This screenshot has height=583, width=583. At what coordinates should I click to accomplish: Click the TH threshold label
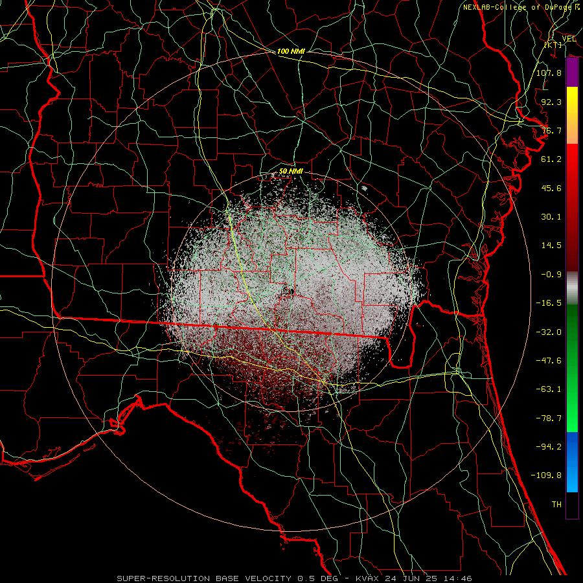pos(556,505)
